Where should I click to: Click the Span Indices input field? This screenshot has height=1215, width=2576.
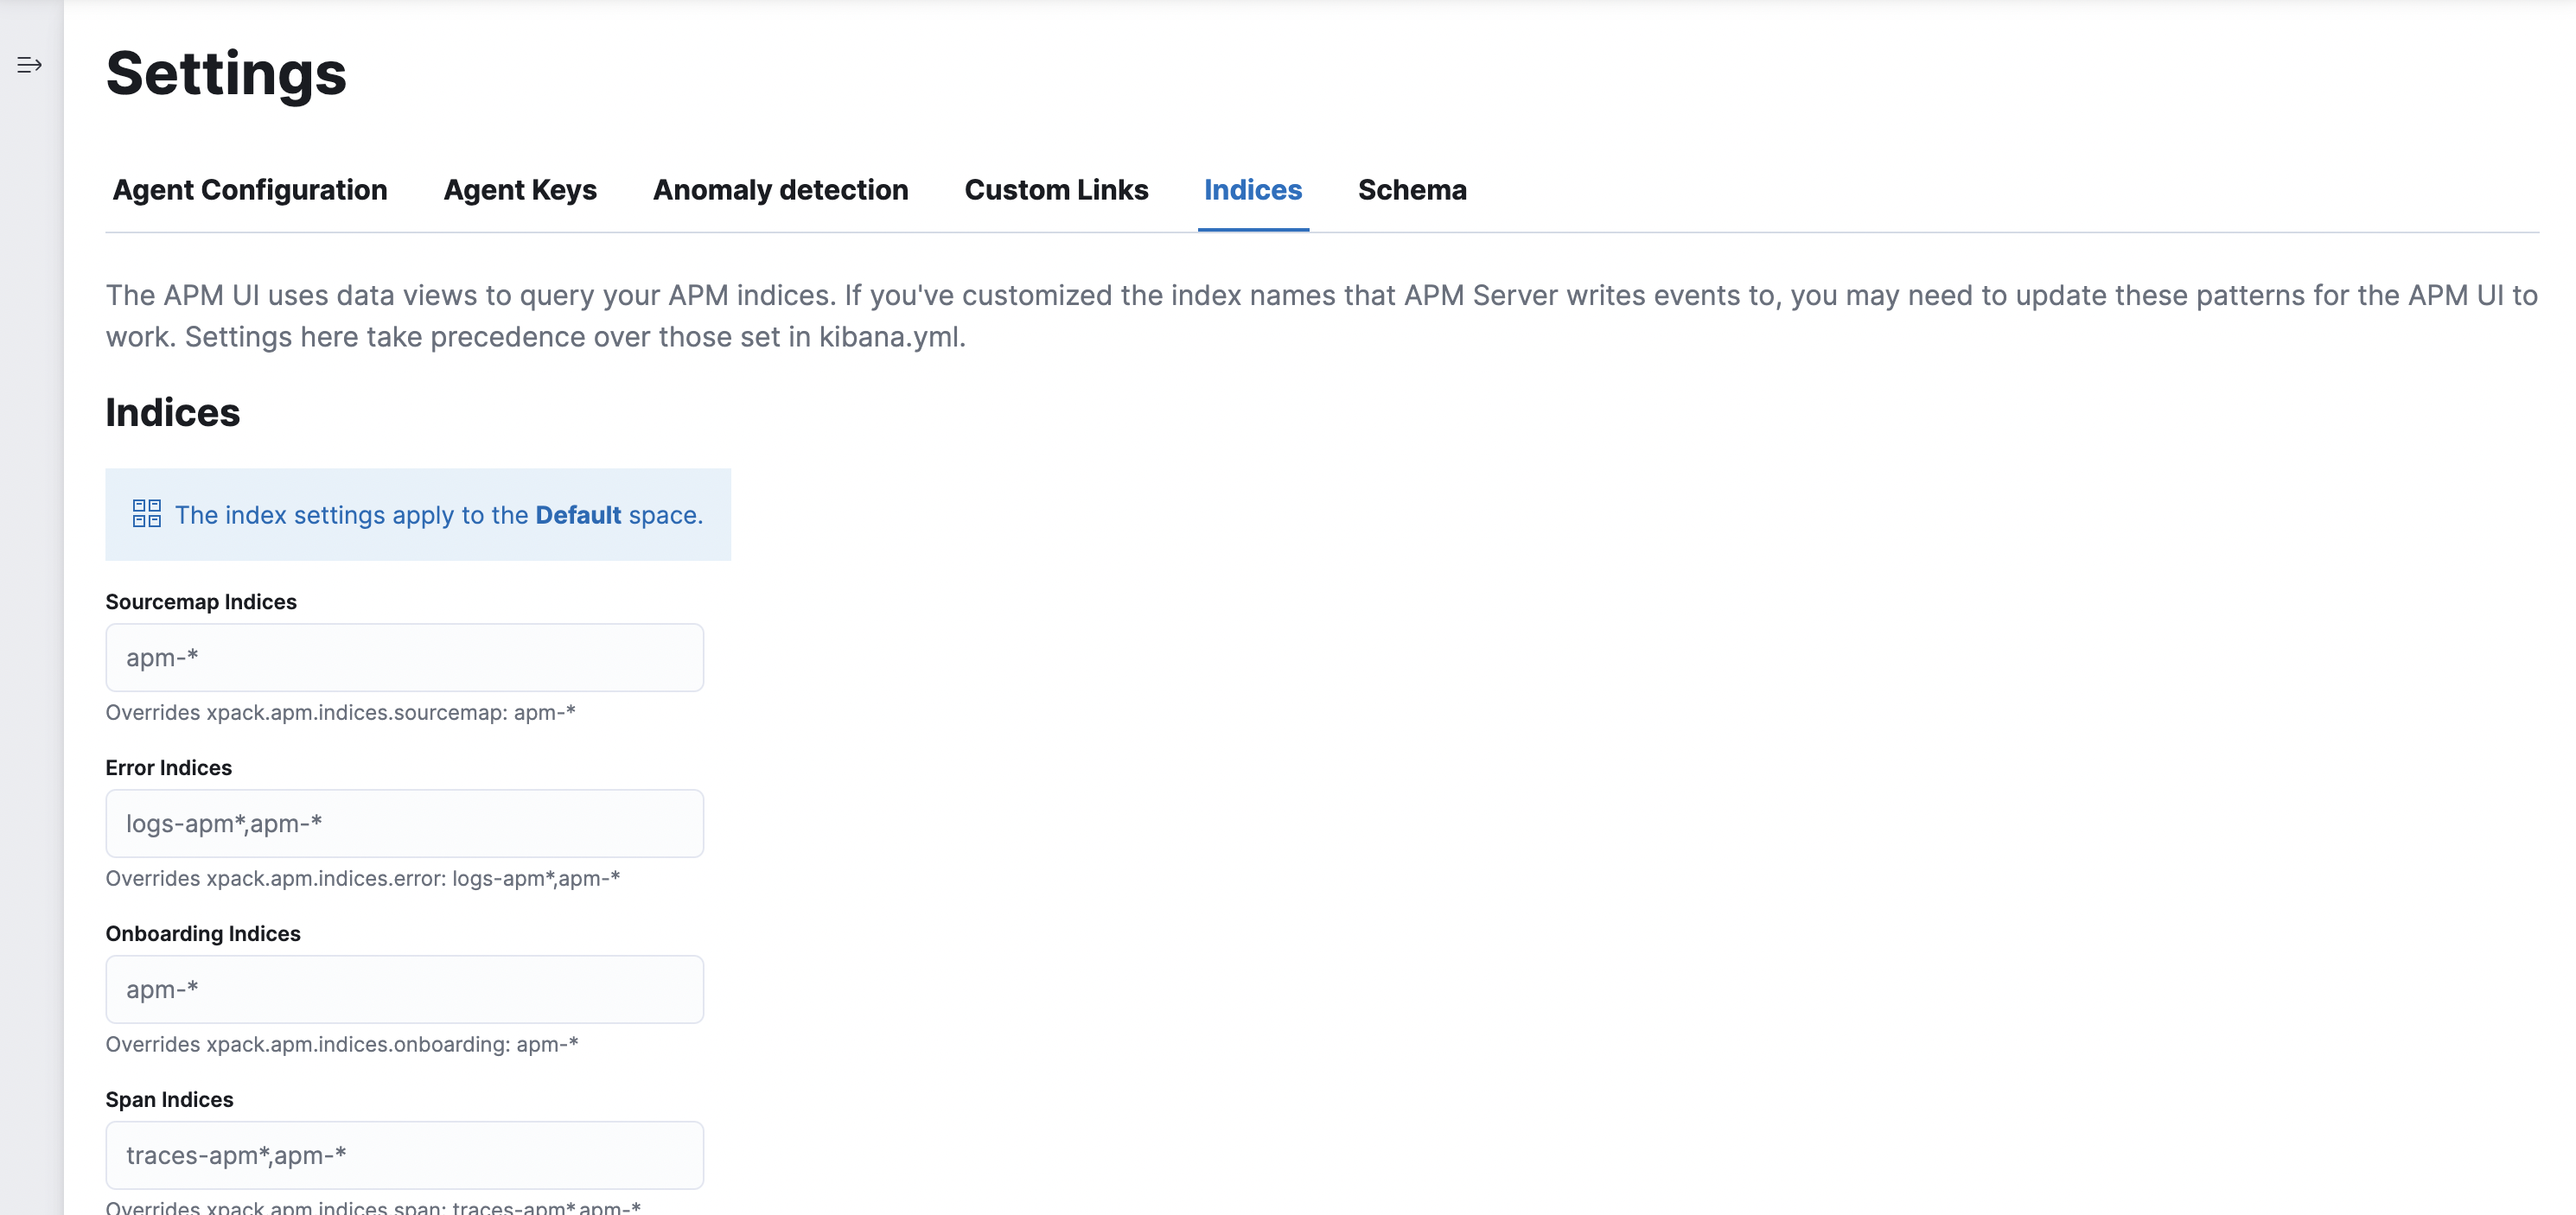(x=405, y=1155)
